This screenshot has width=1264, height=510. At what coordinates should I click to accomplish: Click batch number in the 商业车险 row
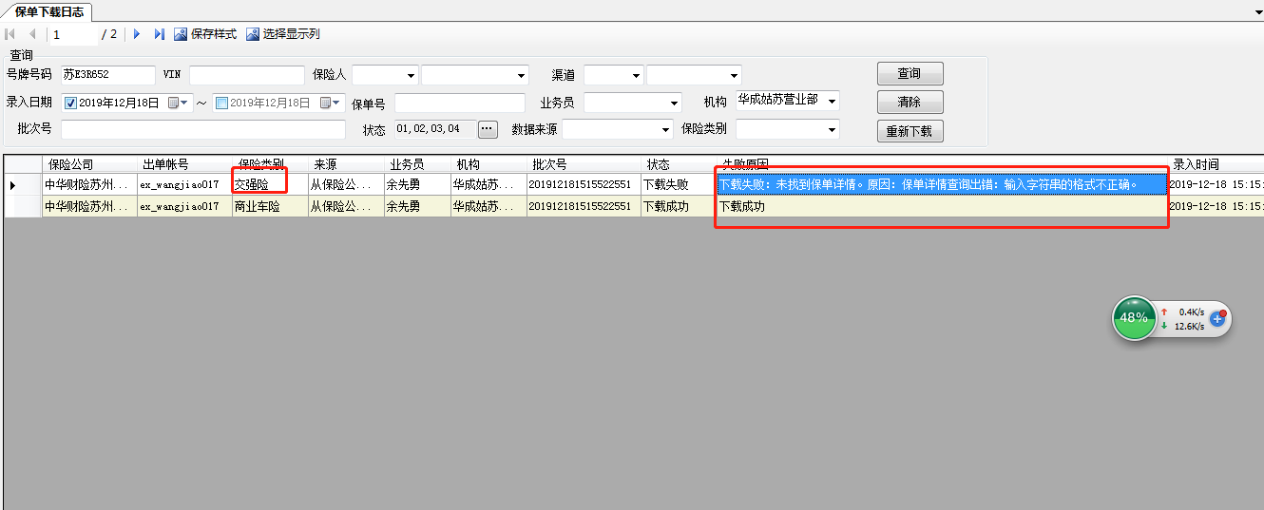tap(584, 206)
